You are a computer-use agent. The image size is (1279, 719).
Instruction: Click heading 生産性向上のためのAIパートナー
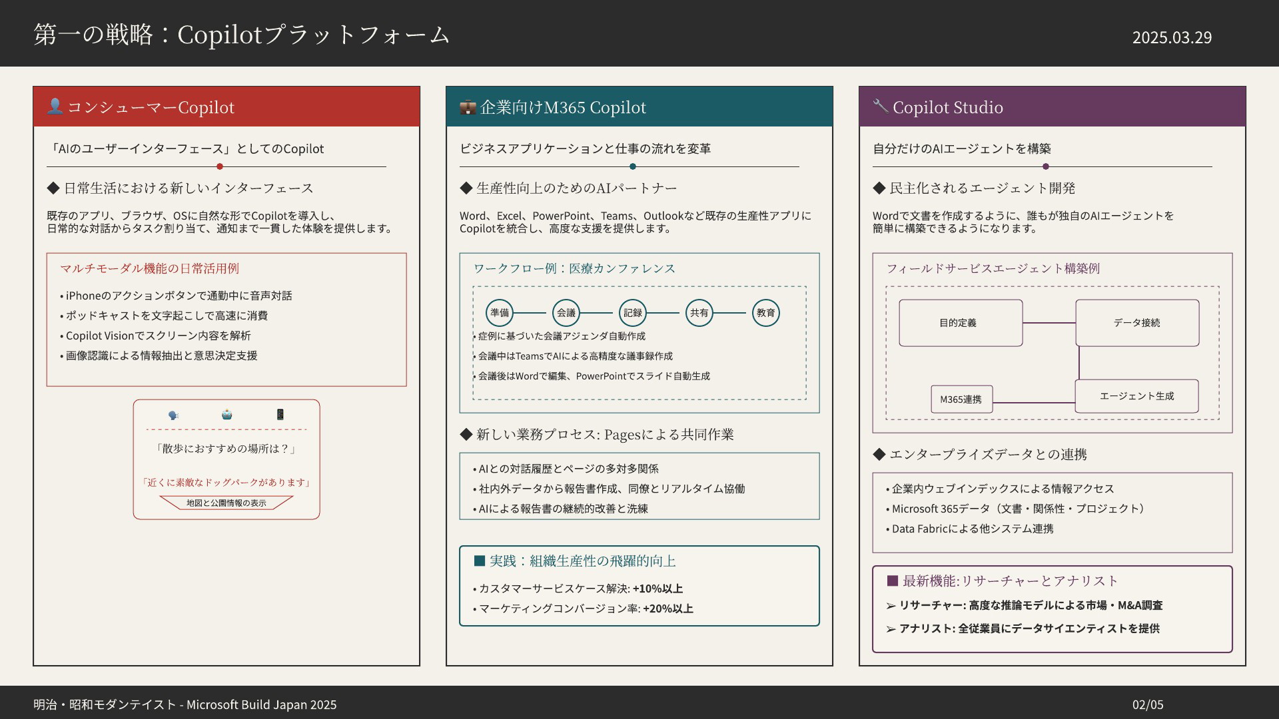click(568, 188)
